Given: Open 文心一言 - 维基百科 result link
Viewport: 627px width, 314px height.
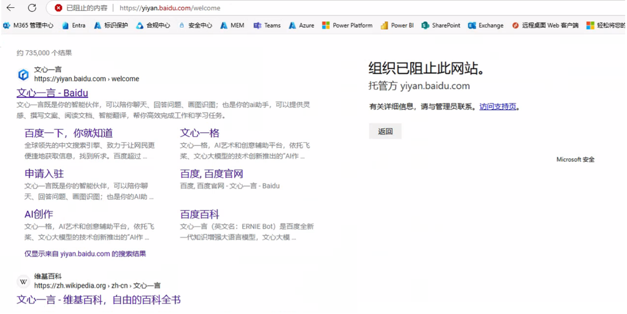Looking at the screenshot, I should pyautogui.click(x=99, y=299).
